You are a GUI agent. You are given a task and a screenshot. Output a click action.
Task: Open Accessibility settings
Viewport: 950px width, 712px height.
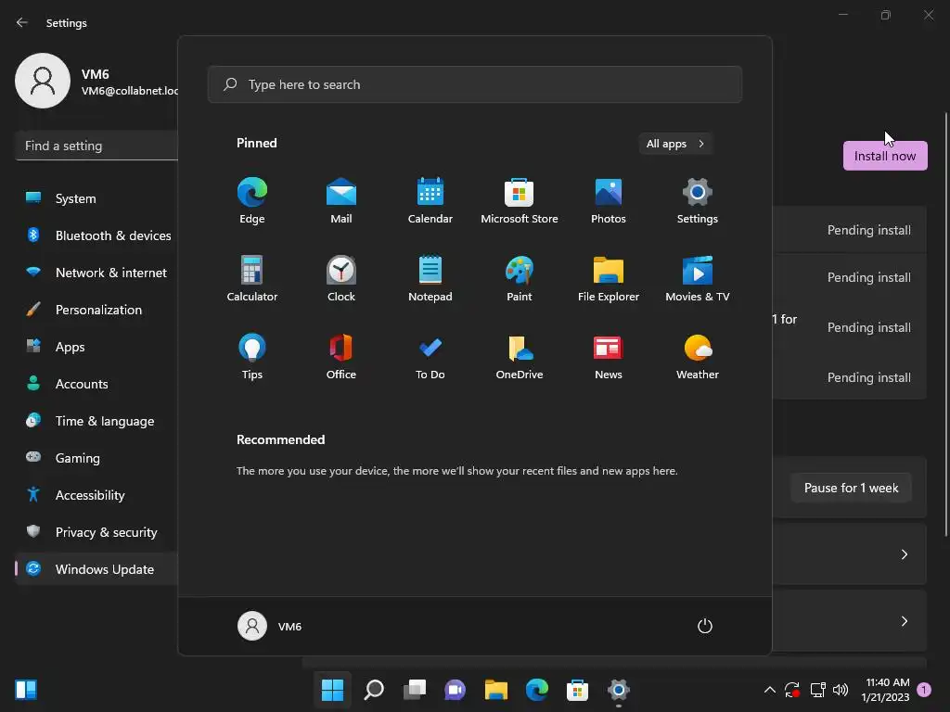tap(96, 495)
